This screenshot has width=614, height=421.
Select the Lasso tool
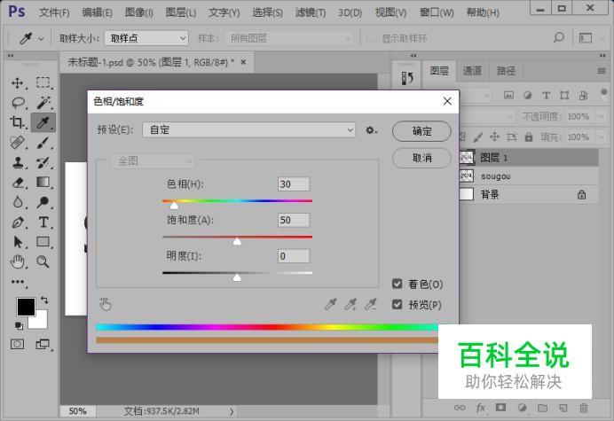click(19, 103)
